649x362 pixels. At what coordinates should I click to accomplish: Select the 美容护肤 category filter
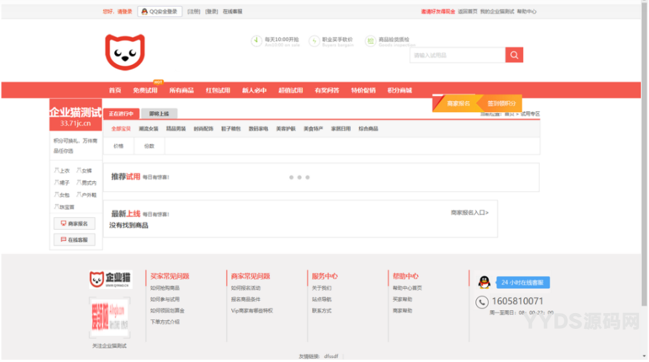point(286,129)
